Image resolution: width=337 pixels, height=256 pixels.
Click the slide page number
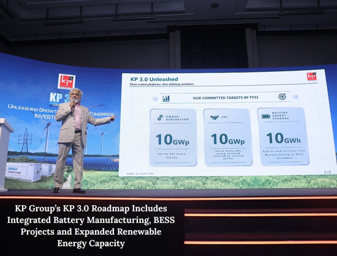328,172
